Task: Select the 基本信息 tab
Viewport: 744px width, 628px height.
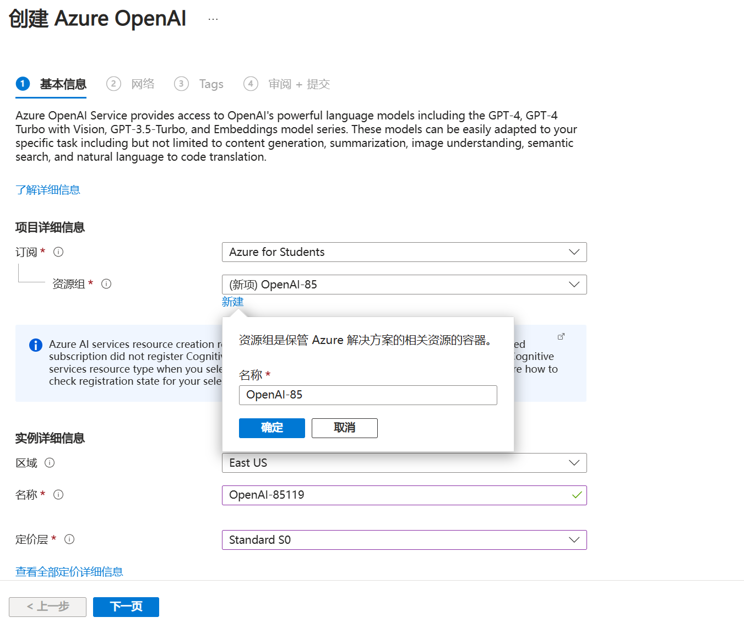Action: [x=51, y=84]
